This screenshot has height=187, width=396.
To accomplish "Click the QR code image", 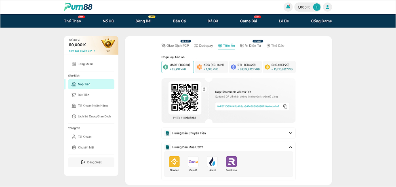I will tap(185, 98).
